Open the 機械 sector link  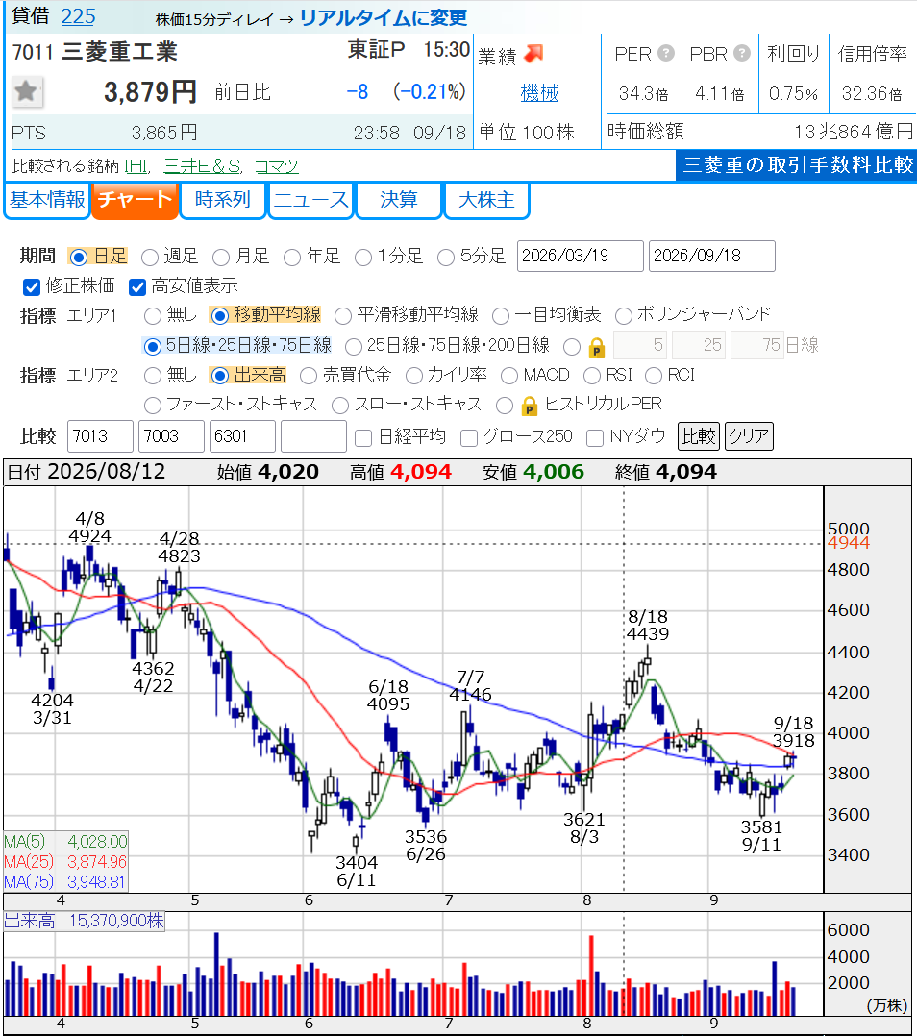coord(539,93)
